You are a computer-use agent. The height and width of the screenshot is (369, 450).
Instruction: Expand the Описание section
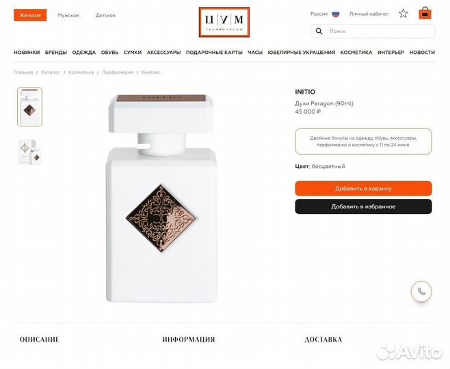click(x=39, y=340)
